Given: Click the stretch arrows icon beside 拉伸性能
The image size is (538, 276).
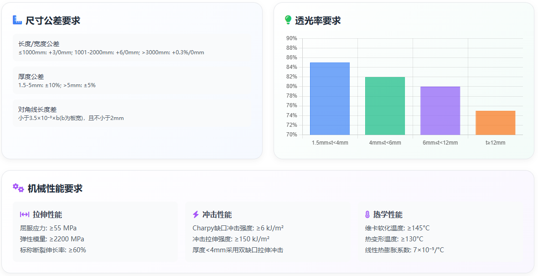Looking at the screenshot, I should [x=25, y=214].
